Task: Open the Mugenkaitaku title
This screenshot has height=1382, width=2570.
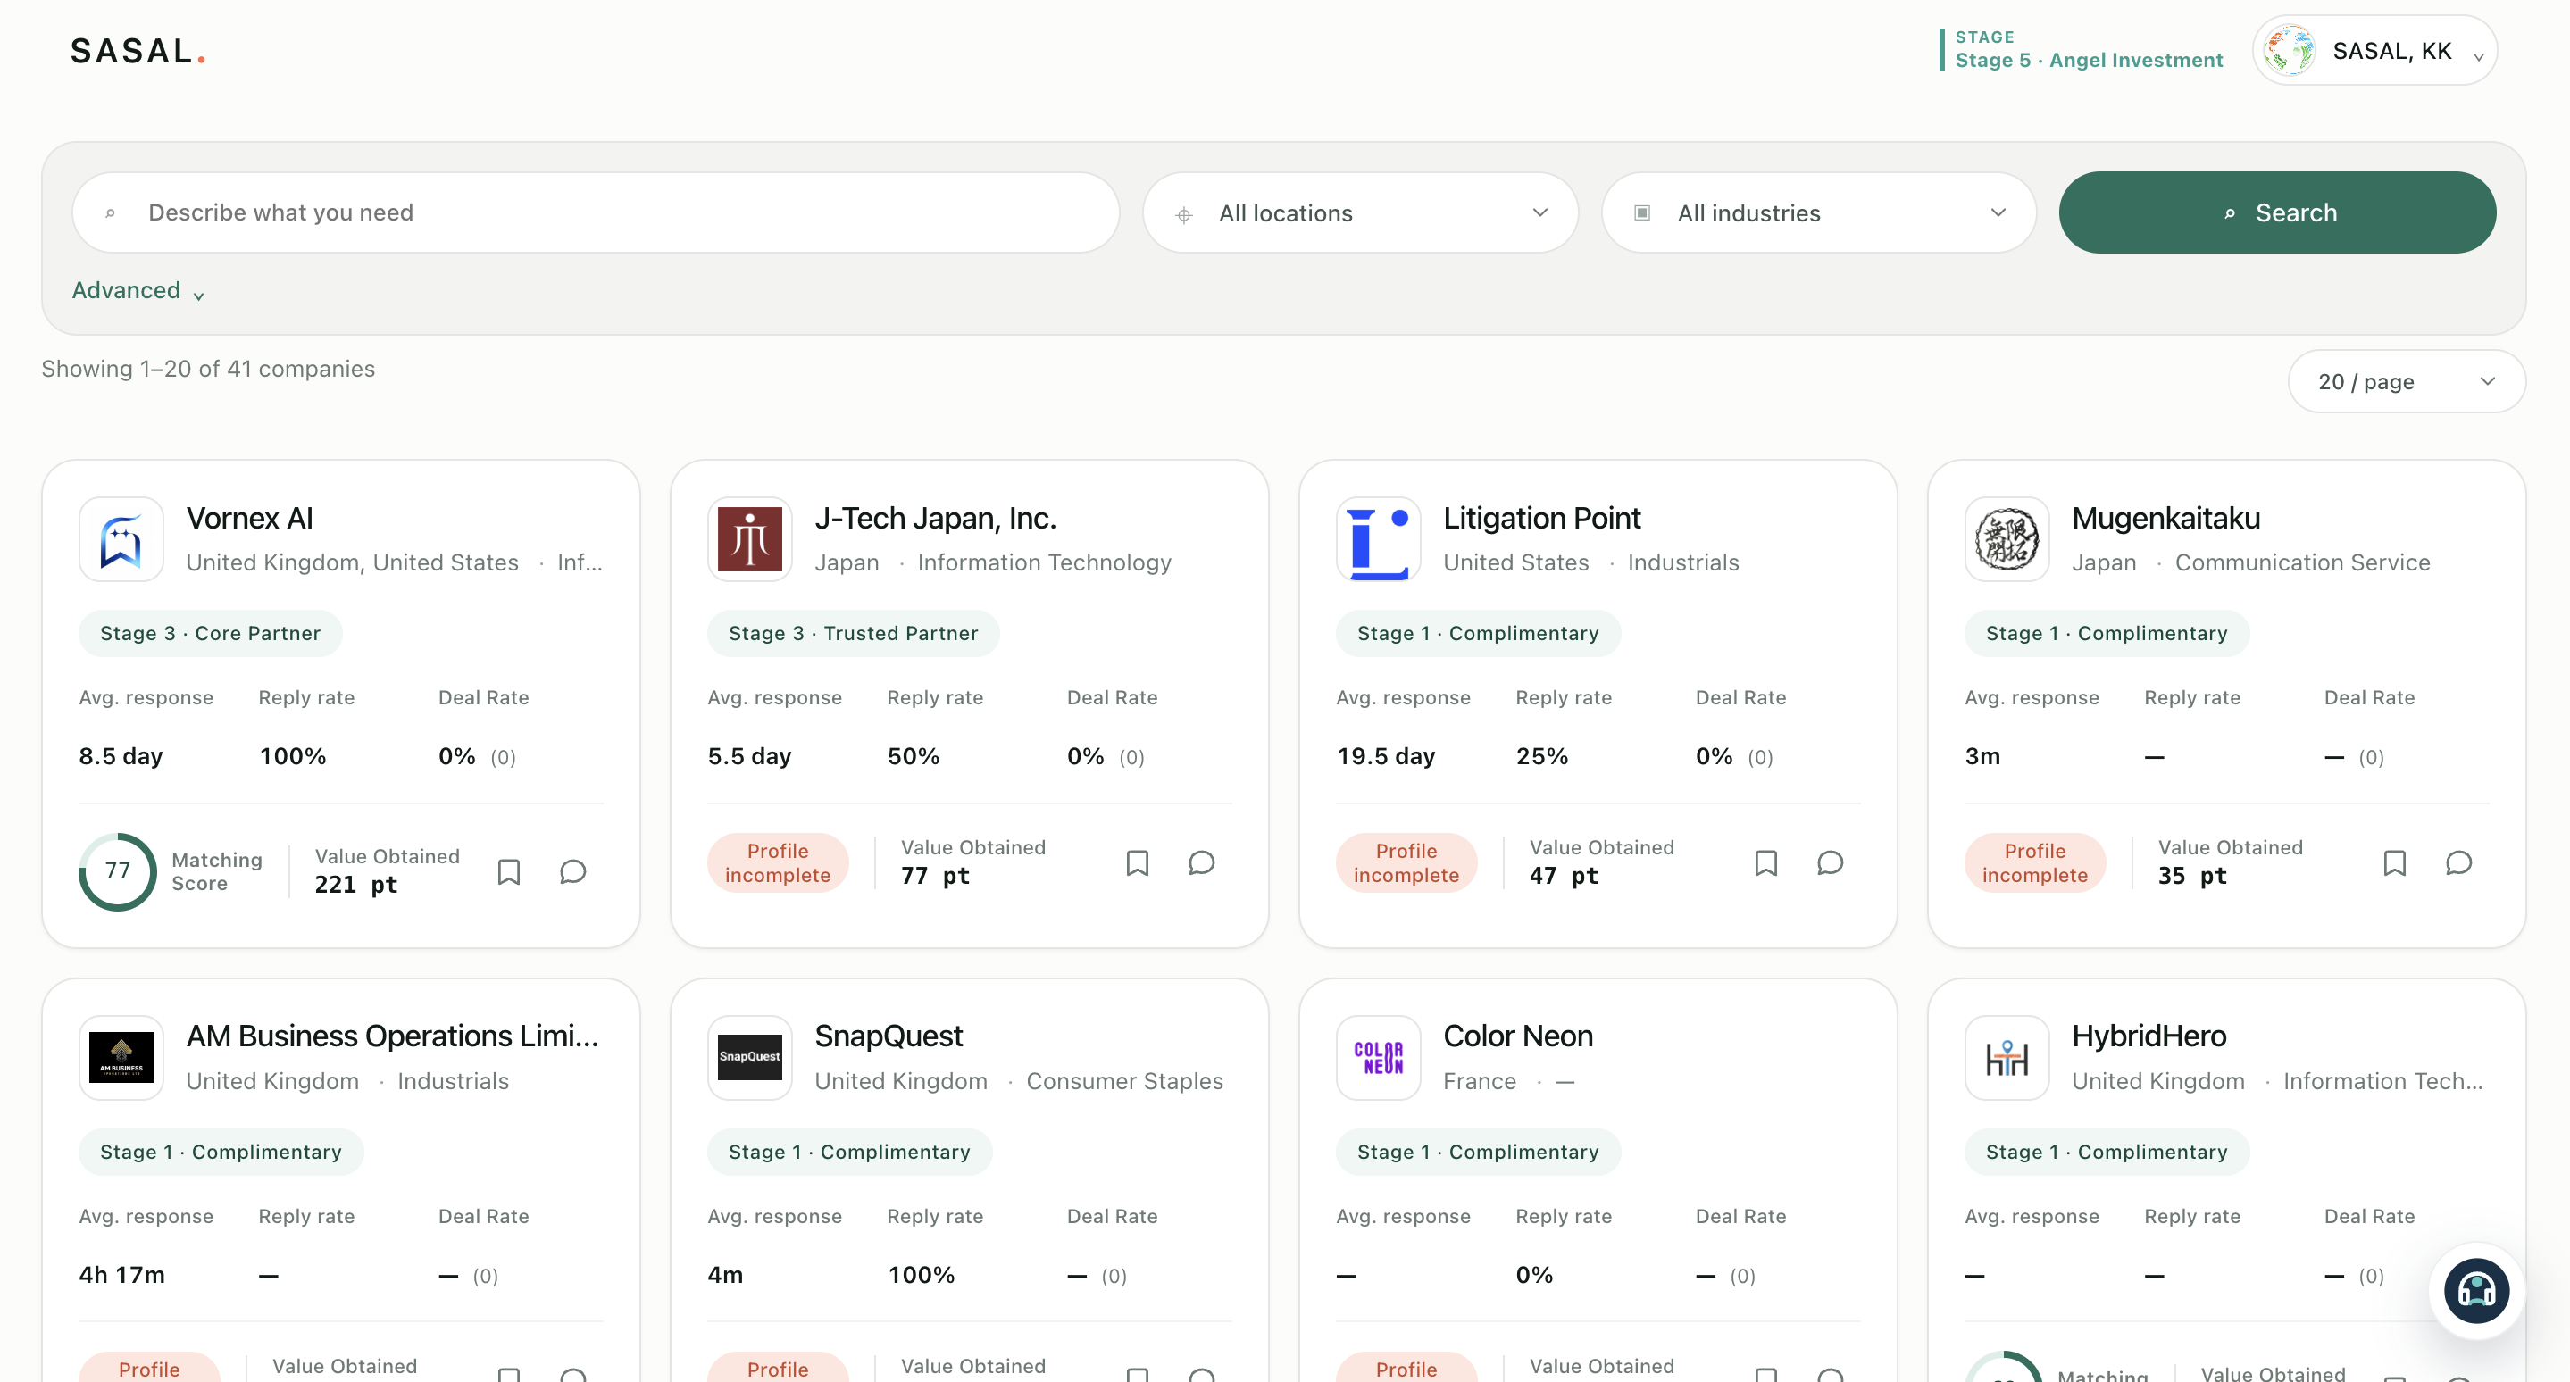Action: coord(2166,519)
